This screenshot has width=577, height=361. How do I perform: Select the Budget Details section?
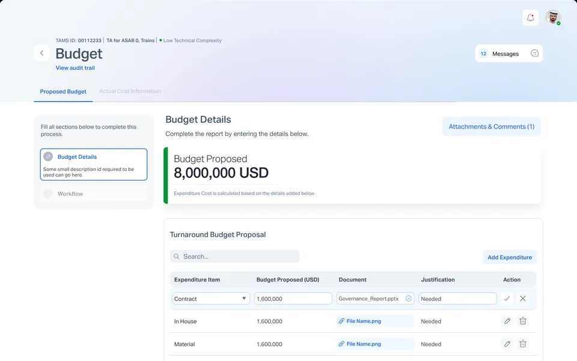(x=94, y=164)
